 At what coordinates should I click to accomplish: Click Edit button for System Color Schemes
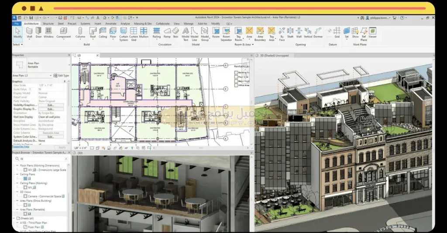pyautogui.click(x=51, y=137)
